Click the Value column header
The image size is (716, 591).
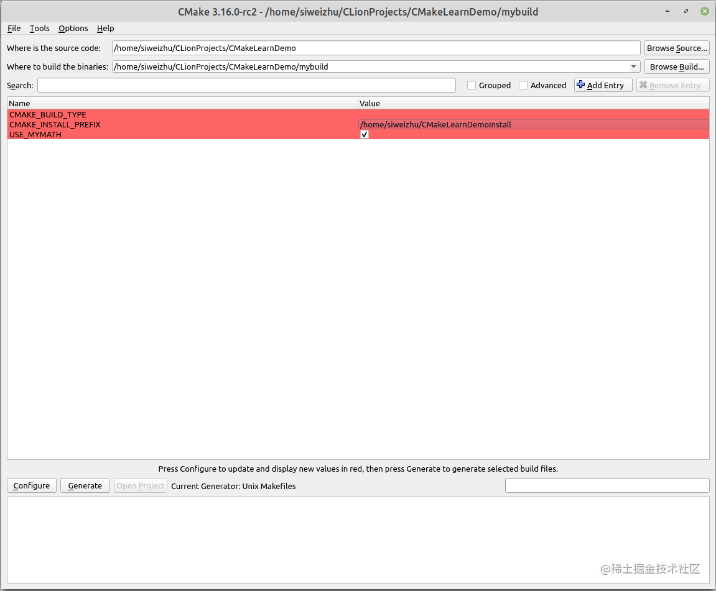point(533,104)
